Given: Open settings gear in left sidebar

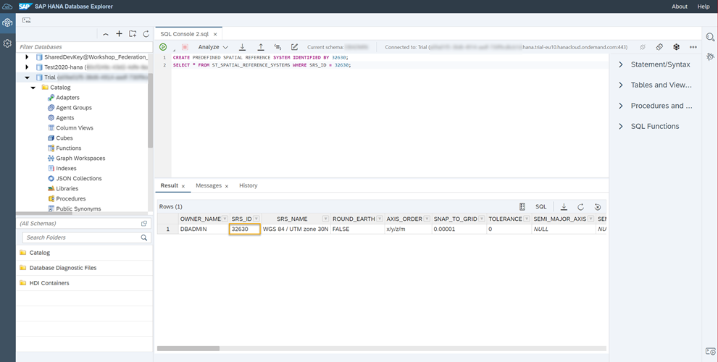Looking at the screenshot, I should click(x=7, y=43).
